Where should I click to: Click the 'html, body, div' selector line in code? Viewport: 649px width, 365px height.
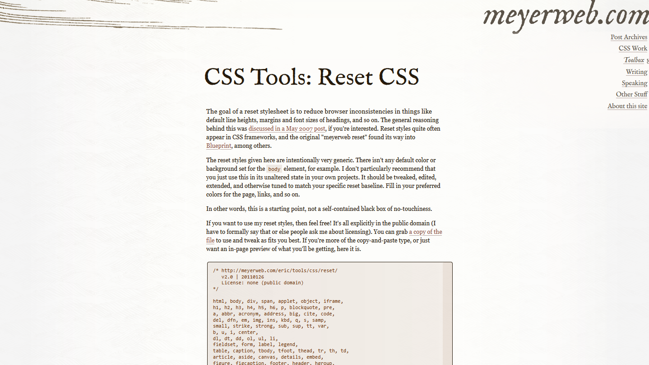pyautogui.click(x=278, y=301)
